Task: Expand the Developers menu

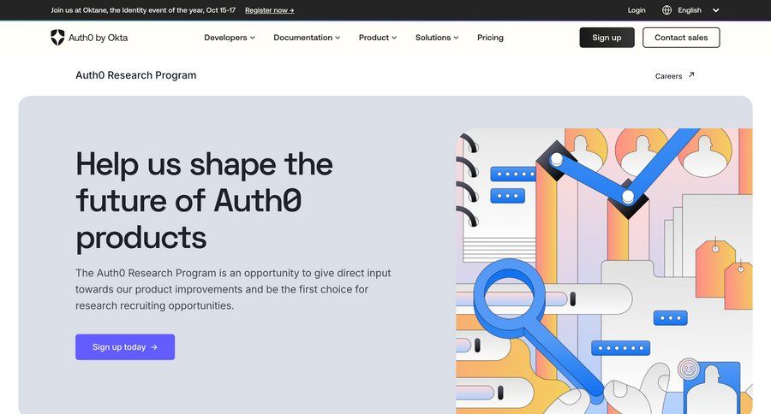Action: click(x=230, y=38)
